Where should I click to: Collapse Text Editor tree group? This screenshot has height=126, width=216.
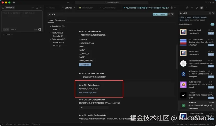pos(50,26)
